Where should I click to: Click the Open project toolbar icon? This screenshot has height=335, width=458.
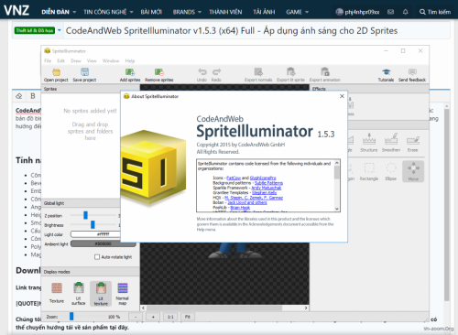(56, 72)
